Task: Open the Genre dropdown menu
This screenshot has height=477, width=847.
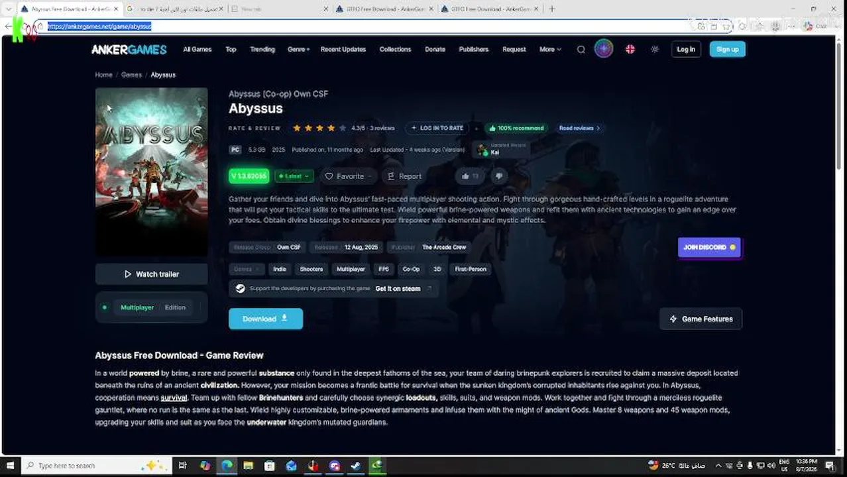Action: pos(298,49)
